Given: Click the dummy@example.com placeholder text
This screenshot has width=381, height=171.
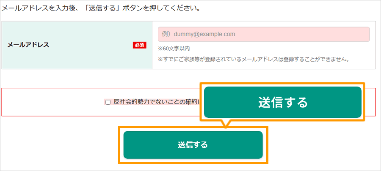Looking at the screenshot, I should 199,34.
